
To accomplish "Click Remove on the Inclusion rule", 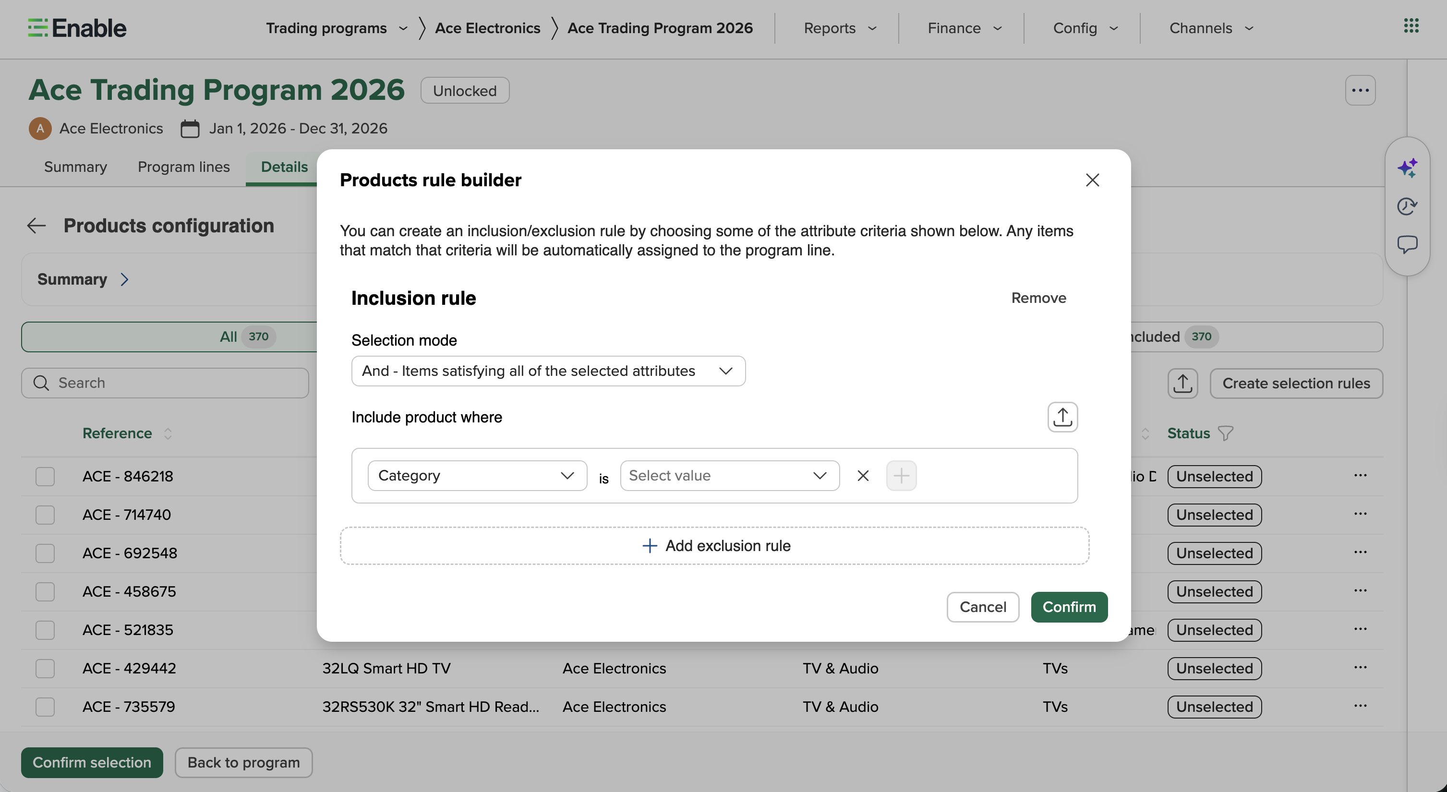I will point(1038,298).
